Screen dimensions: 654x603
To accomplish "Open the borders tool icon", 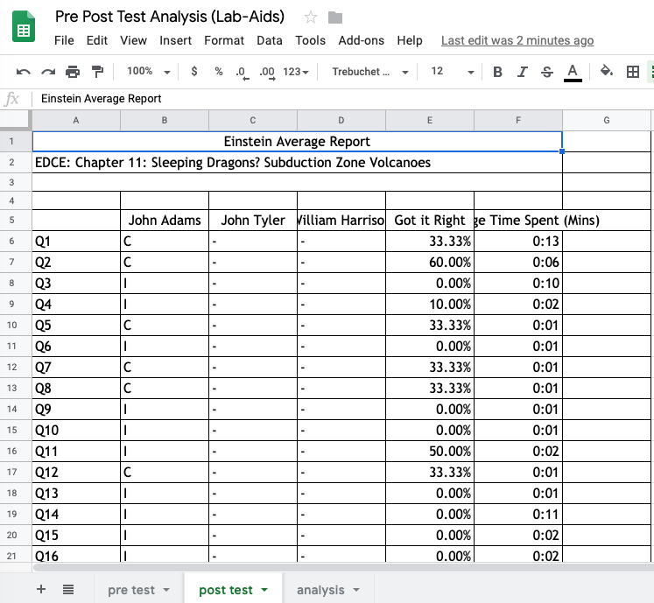I will tap(633, 72).
